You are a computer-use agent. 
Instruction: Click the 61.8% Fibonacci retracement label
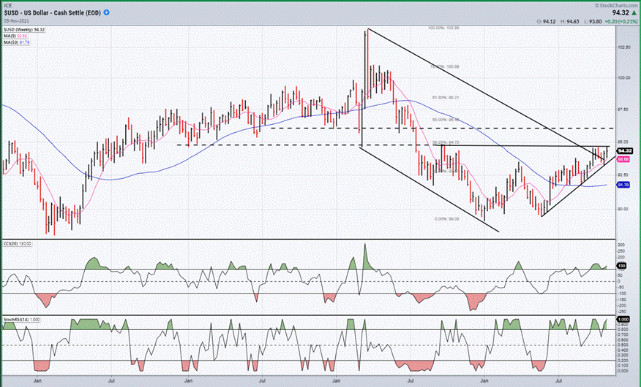tap(446, 97)
